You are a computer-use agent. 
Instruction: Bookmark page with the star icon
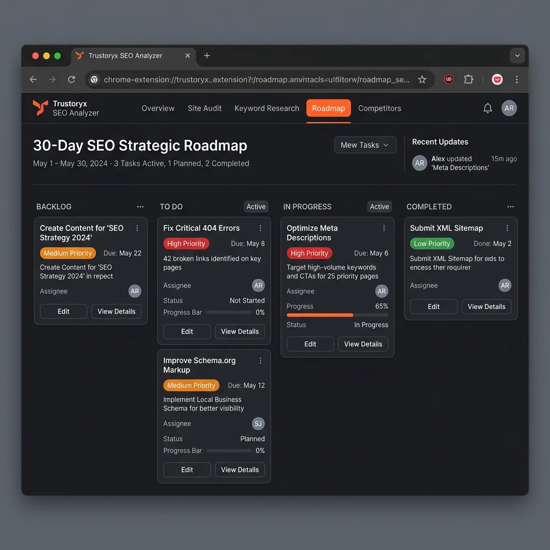pos(422,79)
